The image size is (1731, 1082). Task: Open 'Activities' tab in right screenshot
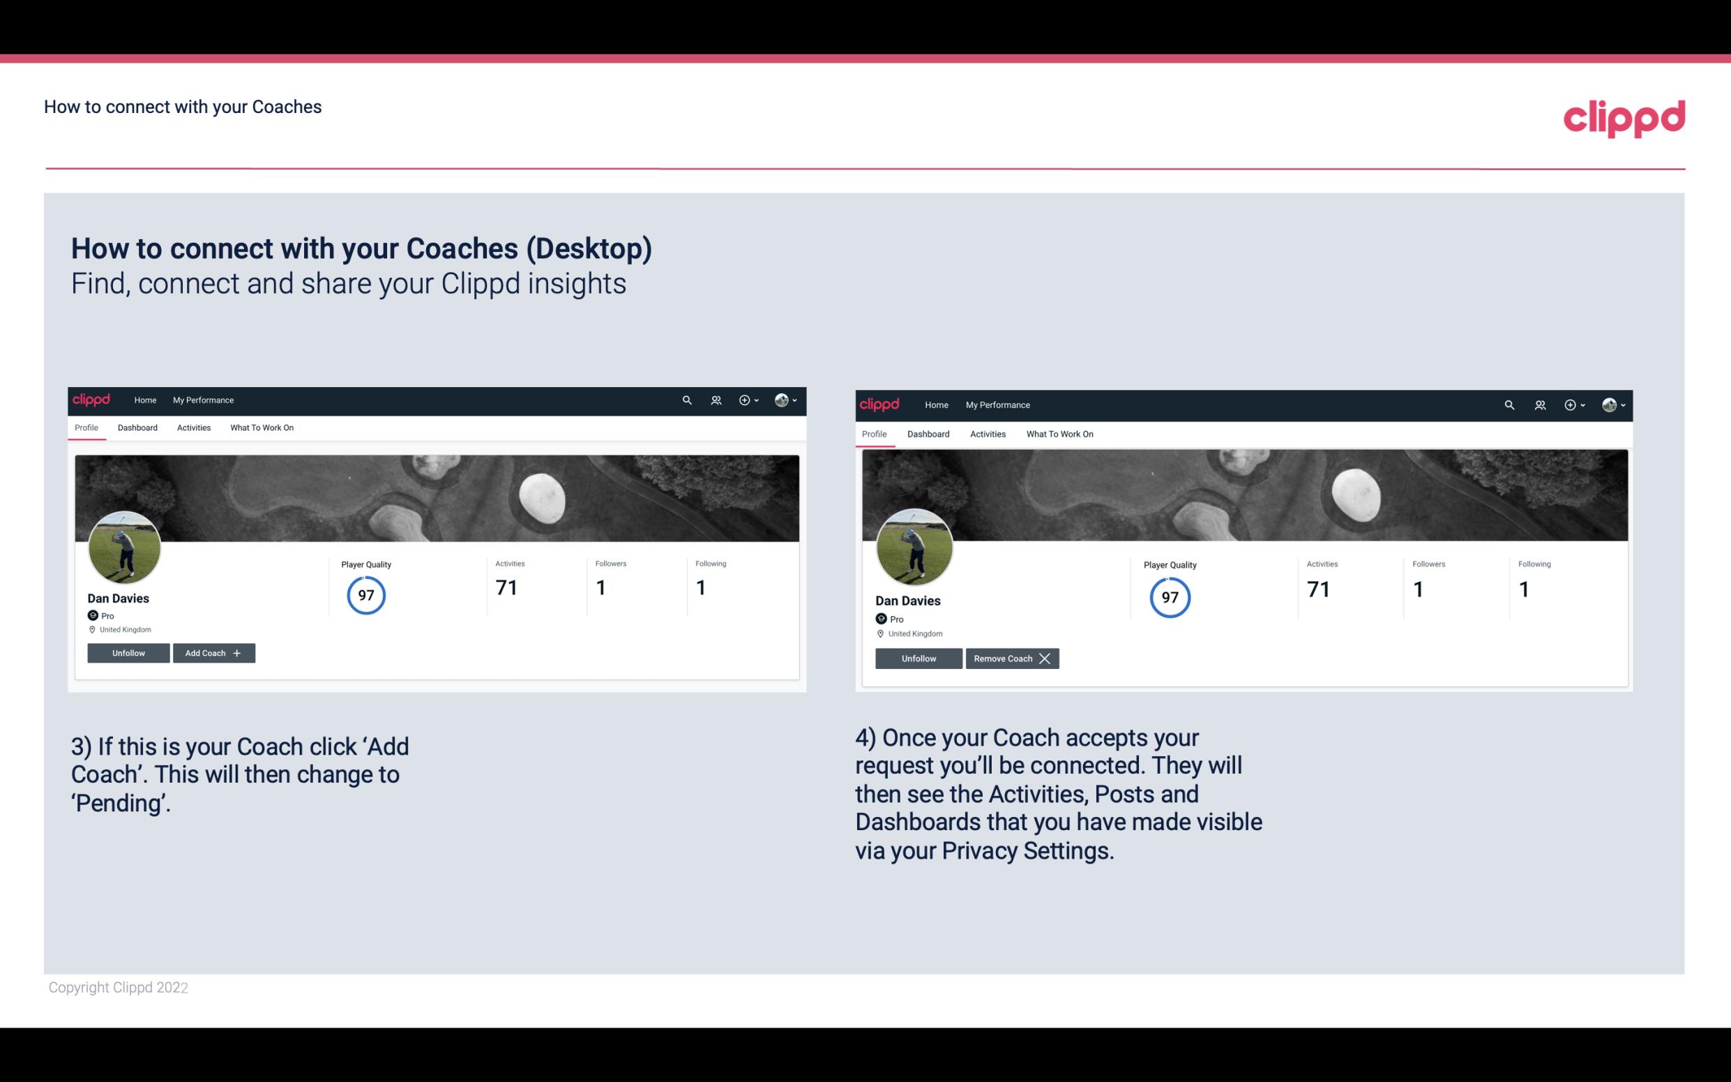[x=987, y=433]
